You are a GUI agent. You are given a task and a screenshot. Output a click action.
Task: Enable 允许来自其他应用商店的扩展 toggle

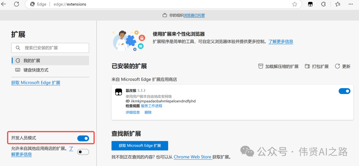point(83,152)
